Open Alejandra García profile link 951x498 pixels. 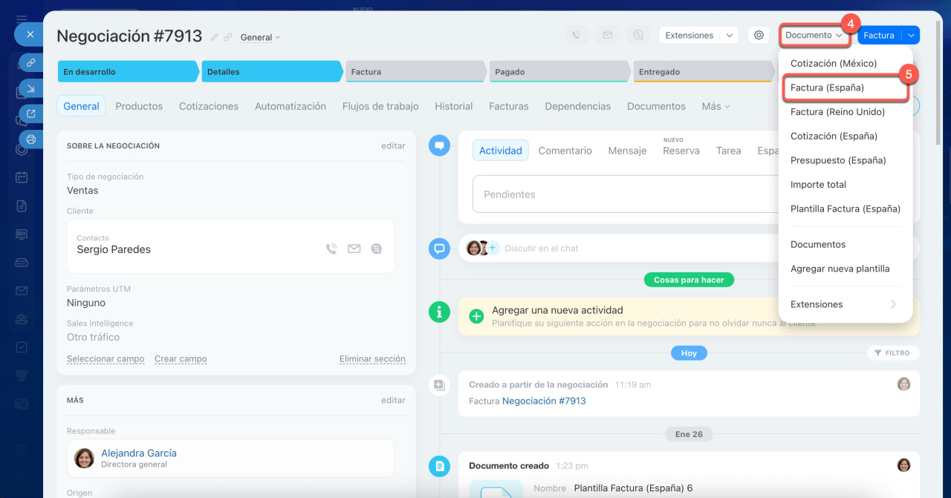[x=139, y=453]
